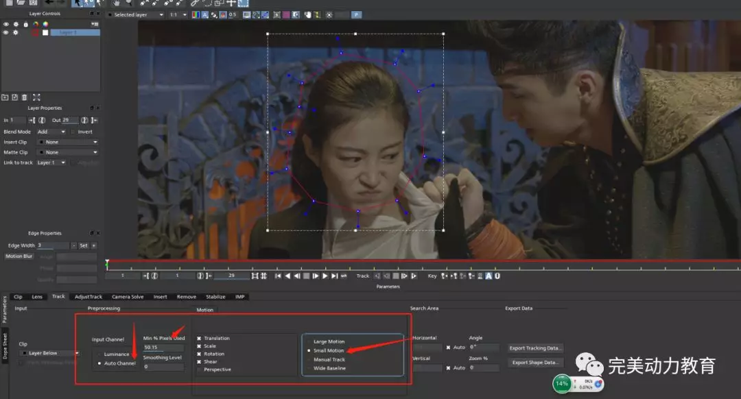Screen dimensions: 741x399
Task: Select Luminance input channel
Action: pos(99,354)
